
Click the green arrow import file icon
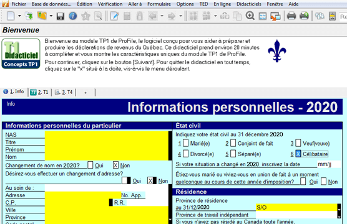29,16
